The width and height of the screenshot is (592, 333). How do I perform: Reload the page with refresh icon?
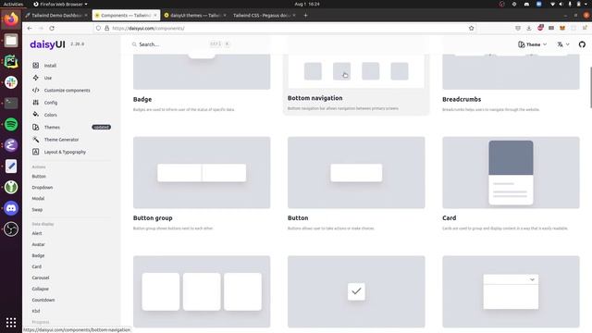coord(52,29)
